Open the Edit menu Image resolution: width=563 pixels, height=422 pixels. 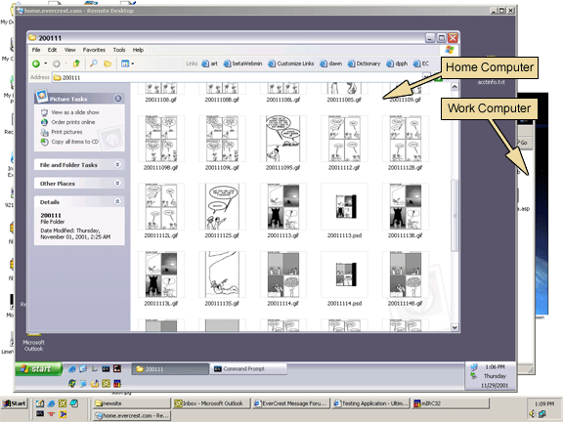click(x=53, y=50)
